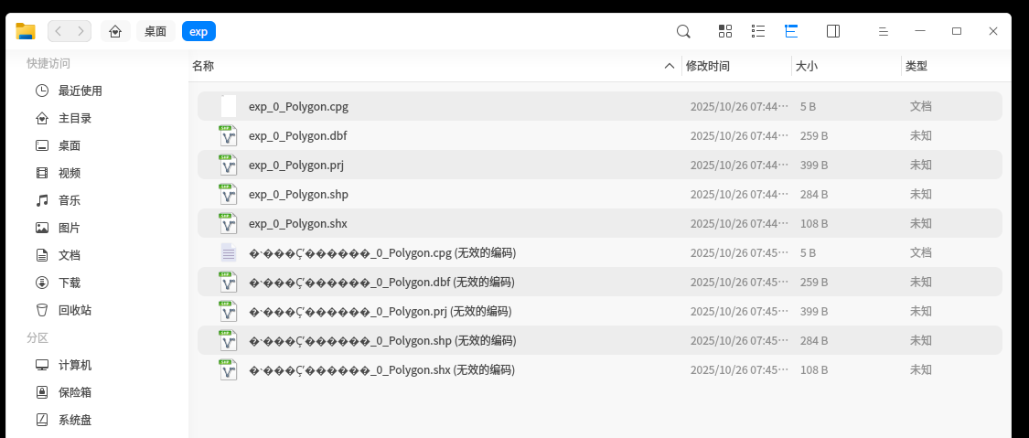Viewport: 1029px width, 438px height.
Task: Open 桌面 in the sidebar
Action: point(96,145)
